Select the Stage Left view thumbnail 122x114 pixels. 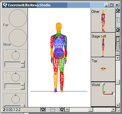pos(103,45)
